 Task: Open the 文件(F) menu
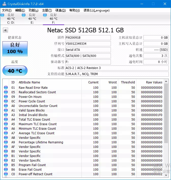[7, 10]
